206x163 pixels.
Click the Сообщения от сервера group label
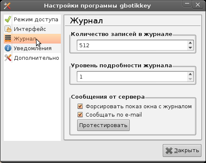tap(108, 97)
